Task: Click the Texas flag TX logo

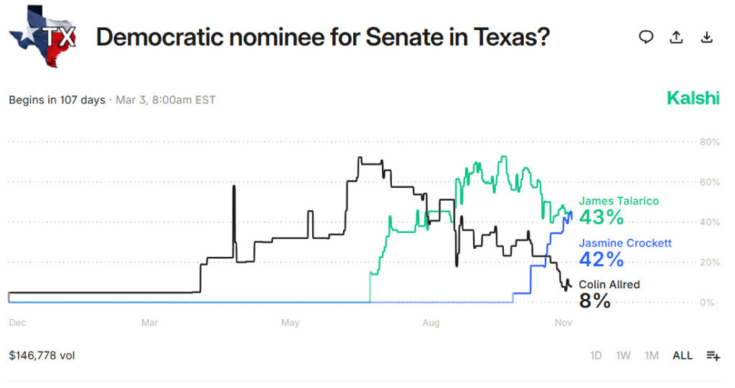Action: pyautogui.click(x=43, y=37)
